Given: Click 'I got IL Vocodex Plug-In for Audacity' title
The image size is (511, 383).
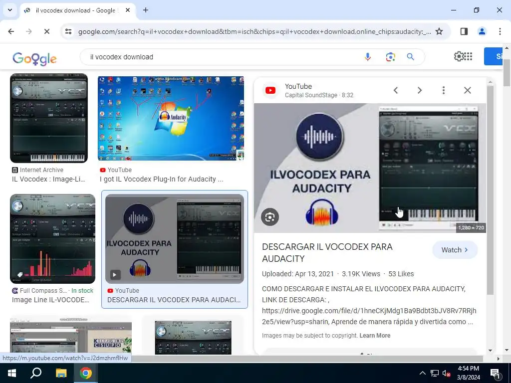Looking at the screenshot, I should (x=162, y=179).
